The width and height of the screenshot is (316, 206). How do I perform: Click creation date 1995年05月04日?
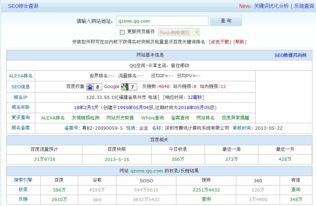click(136, 108)
